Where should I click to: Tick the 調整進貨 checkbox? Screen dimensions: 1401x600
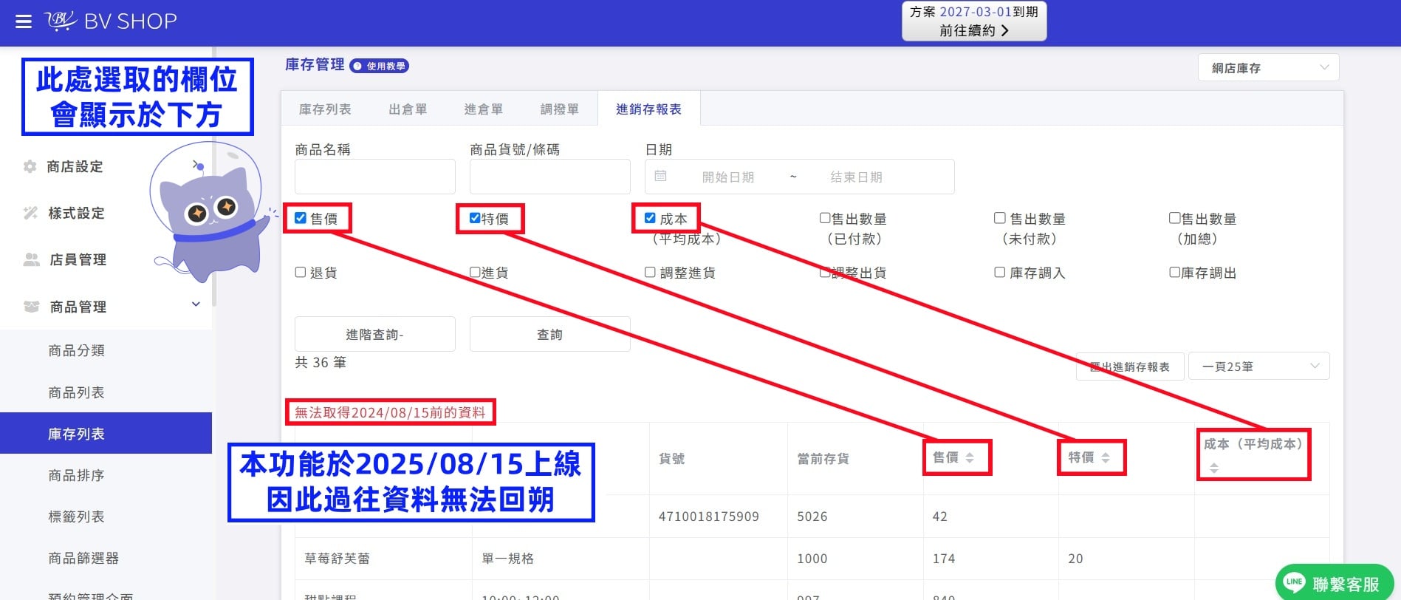tap(650, 273)
